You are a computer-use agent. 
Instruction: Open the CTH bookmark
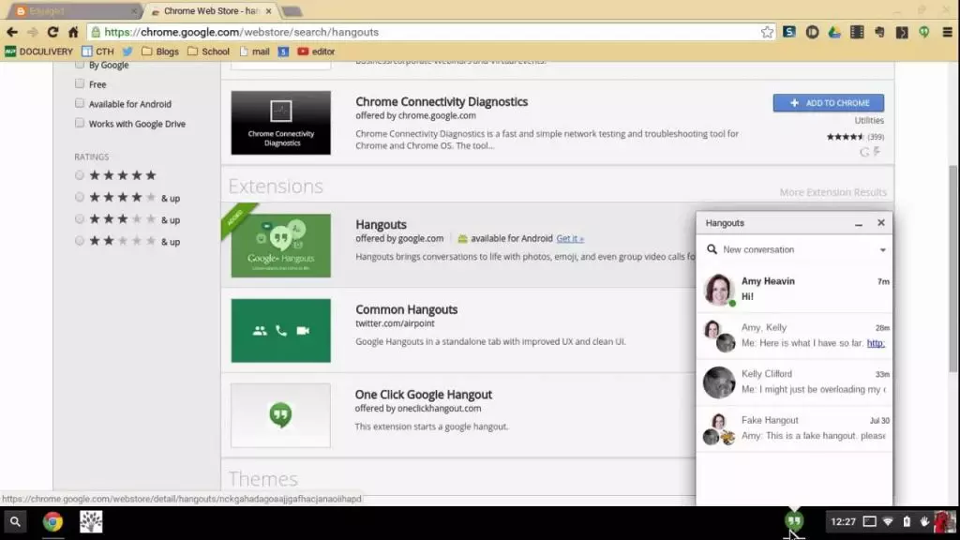coord(97,52)
